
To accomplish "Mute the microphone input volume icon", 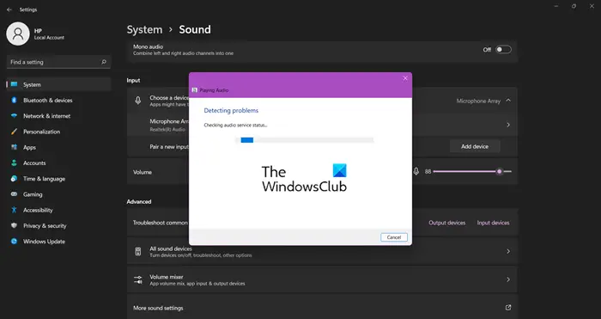I will 416,172.
